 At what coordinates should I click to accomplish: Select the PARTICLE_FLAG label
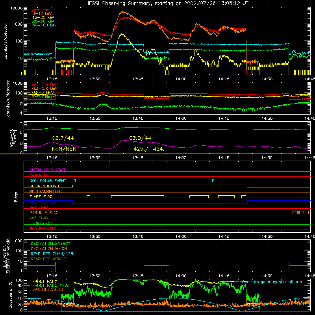click(x=44, y=212)
